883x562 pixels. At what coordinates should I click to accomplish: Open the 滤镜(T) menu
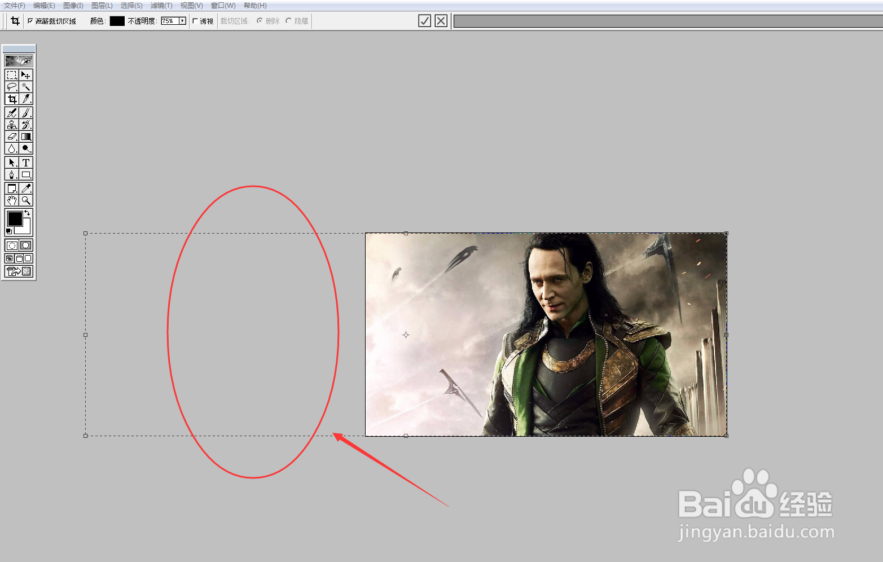click(x=161, y=6)
